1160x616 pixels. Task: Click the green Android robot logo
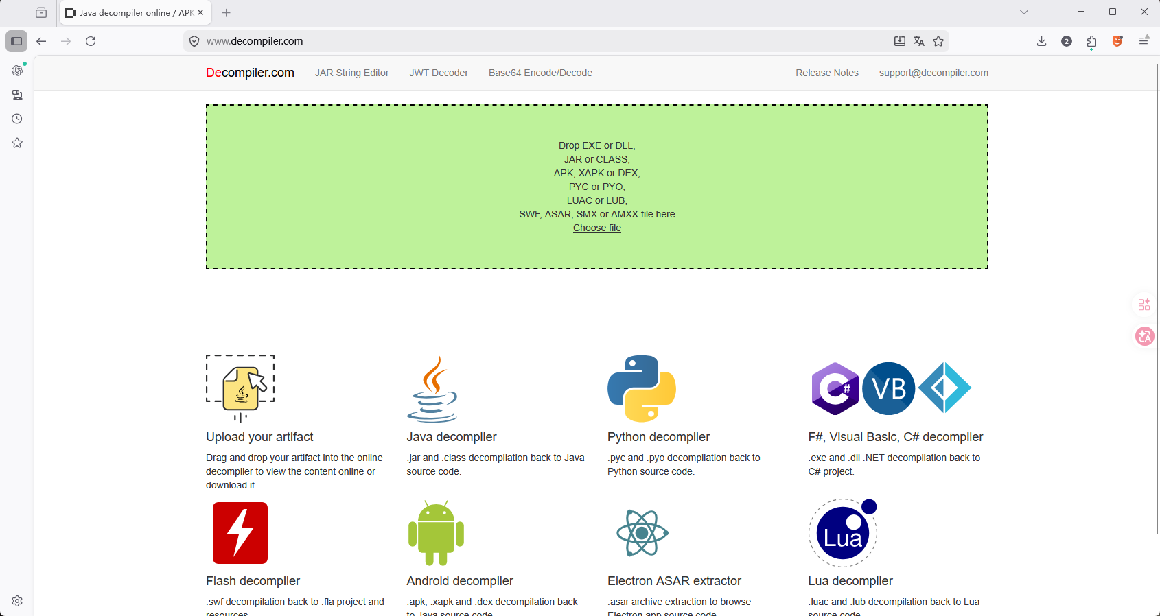click(436, 533)
